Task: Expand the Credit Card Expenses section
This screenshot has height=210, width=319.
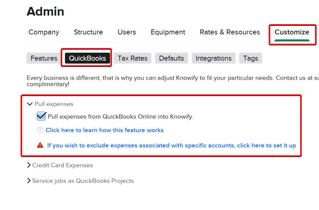Action: (x=29, y=165)
